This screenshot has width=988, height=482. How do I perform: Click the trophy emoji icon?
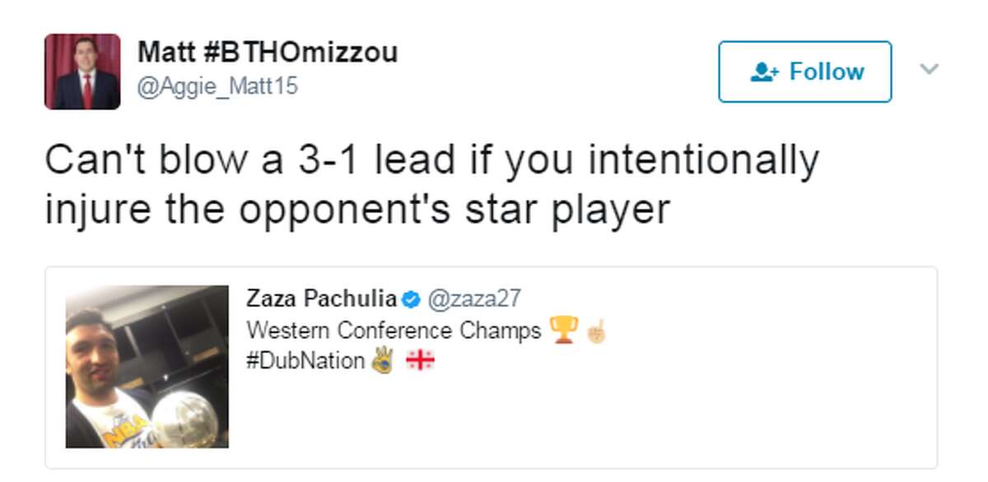pos(563,330)
